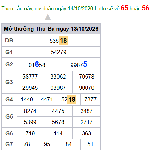The image size is (152, 152).
Task: Click the header "Mở thưởng Thứ Ba ngày 13/10/2026"
Action: [x=51, y=29]
